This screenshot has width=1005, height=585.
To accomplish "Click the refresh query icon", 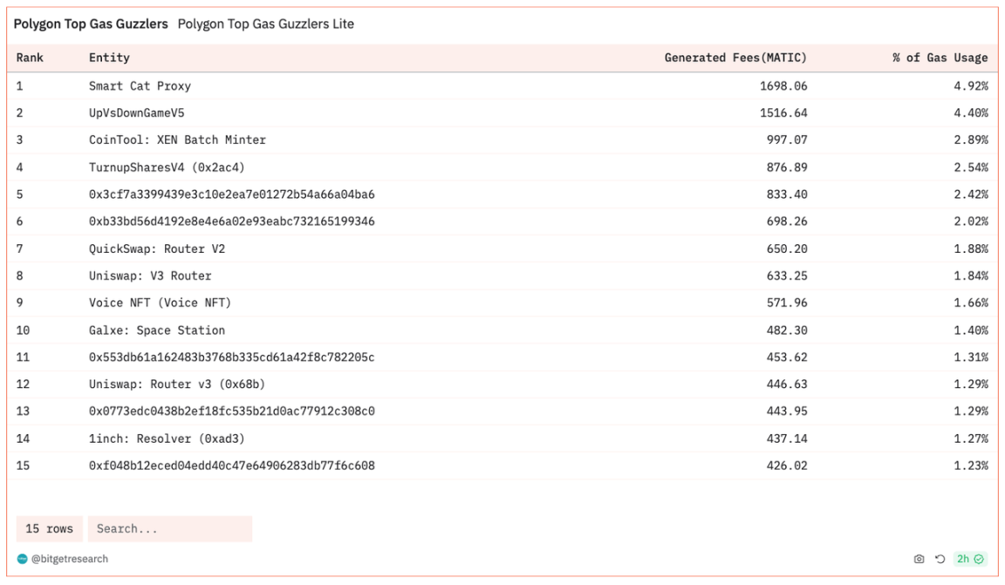I will [x=940, y=559].
